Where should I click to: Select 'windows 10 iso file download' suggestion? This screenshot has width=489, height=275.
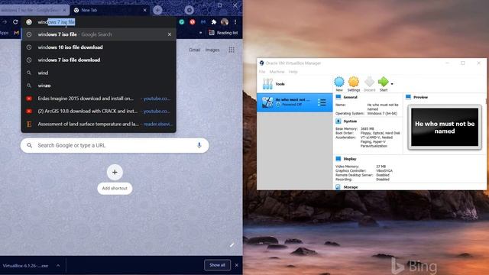(x=99, y=47)
